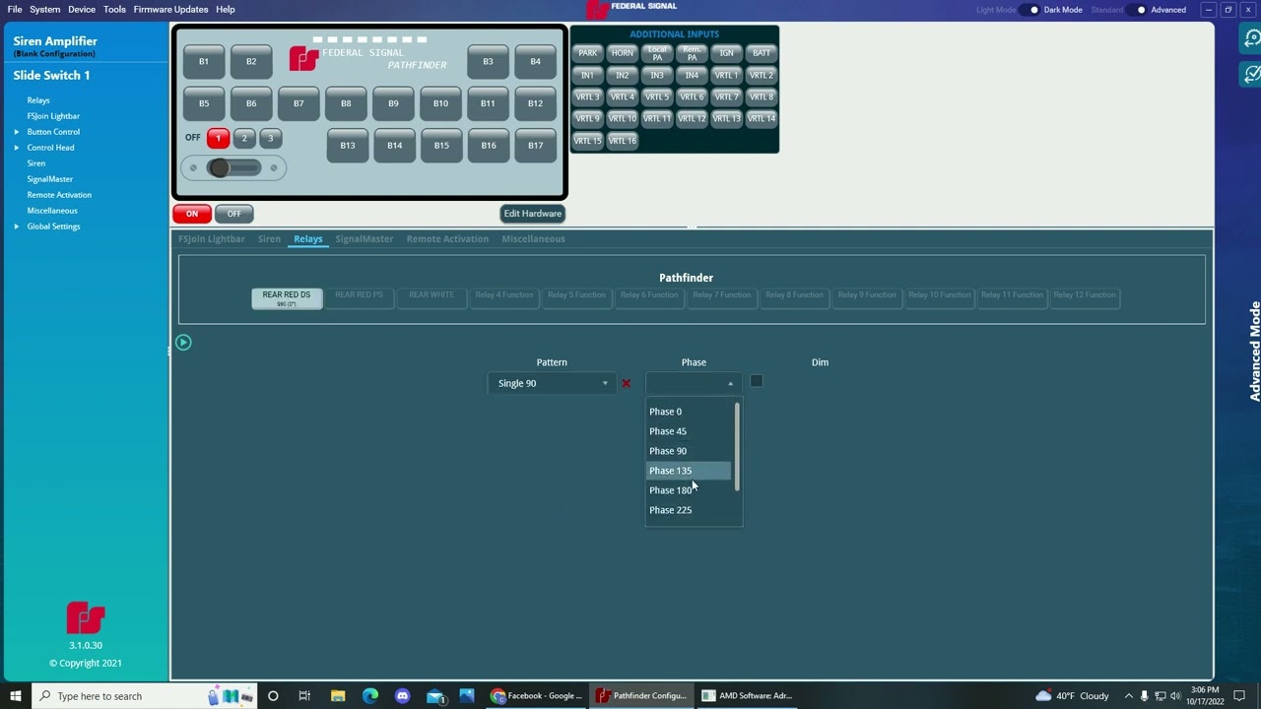Screen dimensions: 1261x709
Task: Open Windows Start menu
Action: (15, 696)
